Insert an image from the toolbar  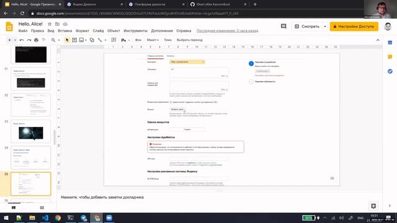pos(81,40)
